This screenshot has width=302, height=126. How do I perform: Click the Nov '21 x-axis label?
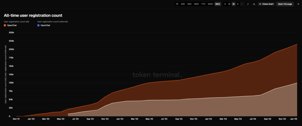pyautogui.click(x=16, y=119)
